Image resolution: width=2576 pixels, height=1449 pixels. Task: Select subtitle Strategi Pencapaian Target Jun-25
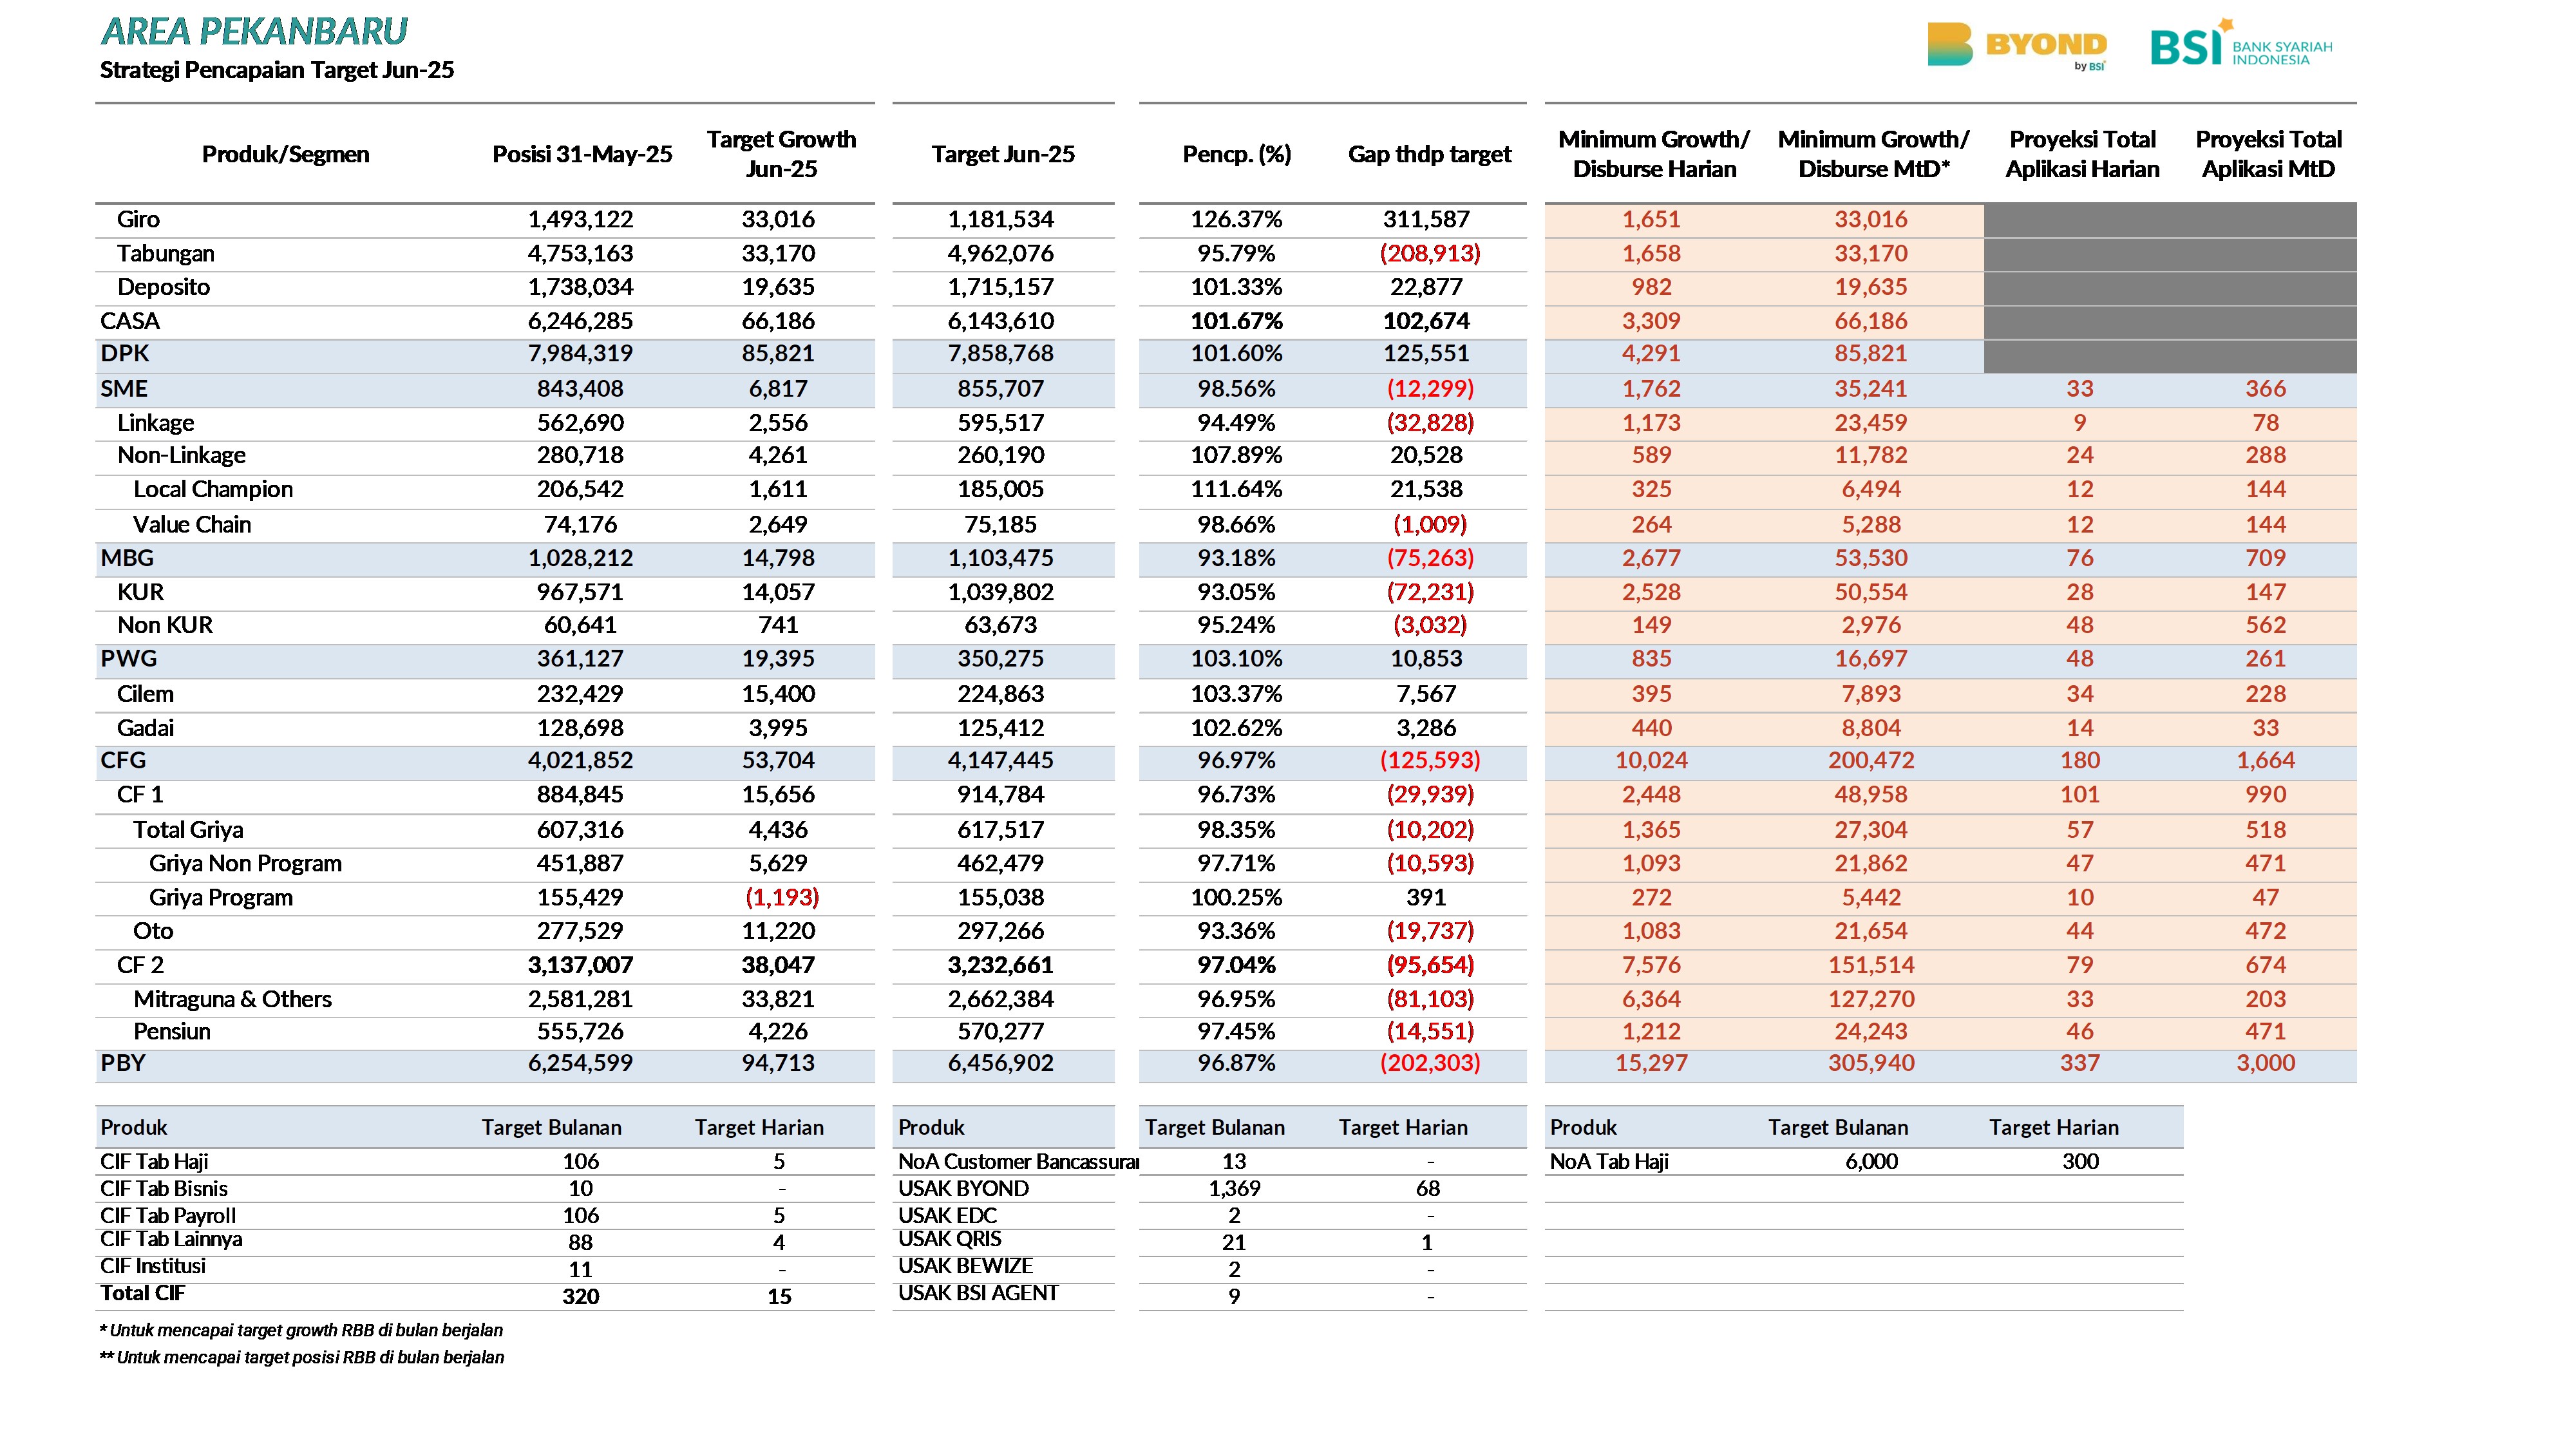point(277,70)
